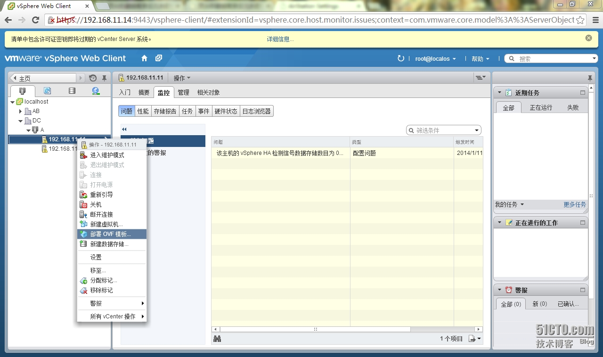The image size is (603, 357).
Task: Show 失败 tasks in Recent Tasks
Action: pos(573,107)
